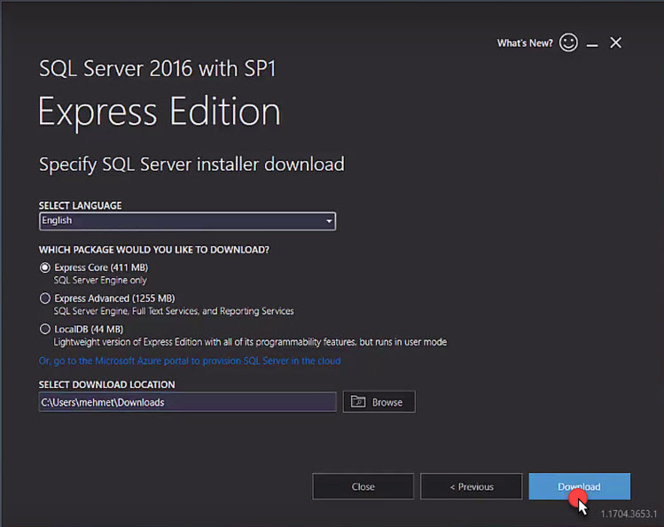This screenshot has height=527, width=664.
Task: Start the download with the Download button
Action: pos(579,486)
